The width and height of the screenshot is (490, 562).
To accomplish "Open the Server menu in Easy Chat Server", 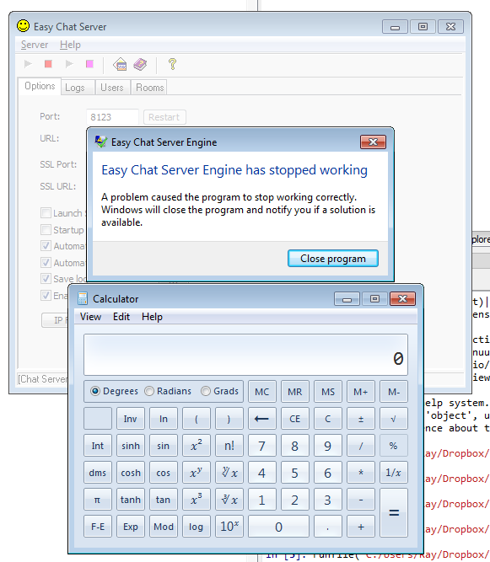I will [x=35, y=45].
